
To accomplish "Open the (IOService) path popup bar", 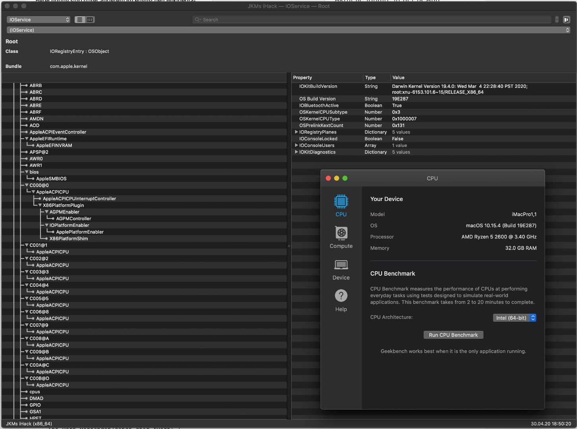I will [288, 30].
